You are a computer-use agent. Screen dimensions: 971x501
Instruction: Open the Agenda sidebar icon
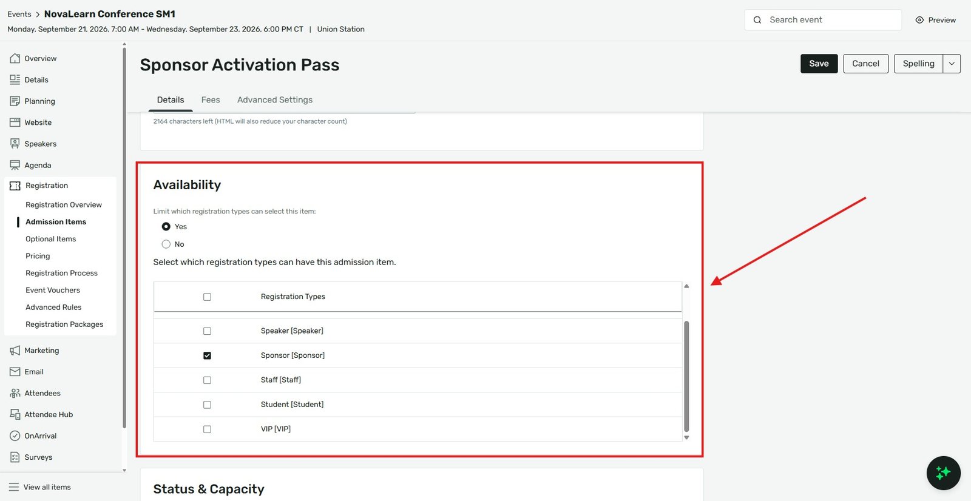click(15, 165)
